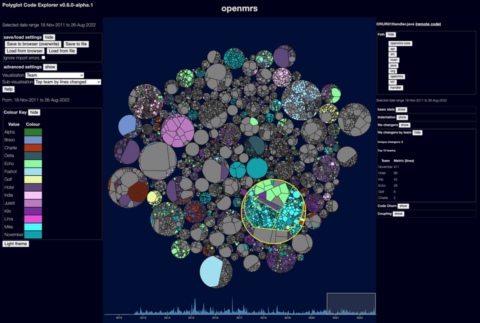Click the 2015 mark on the timeline
Viewport: 480px width, 323px height.
191,318
